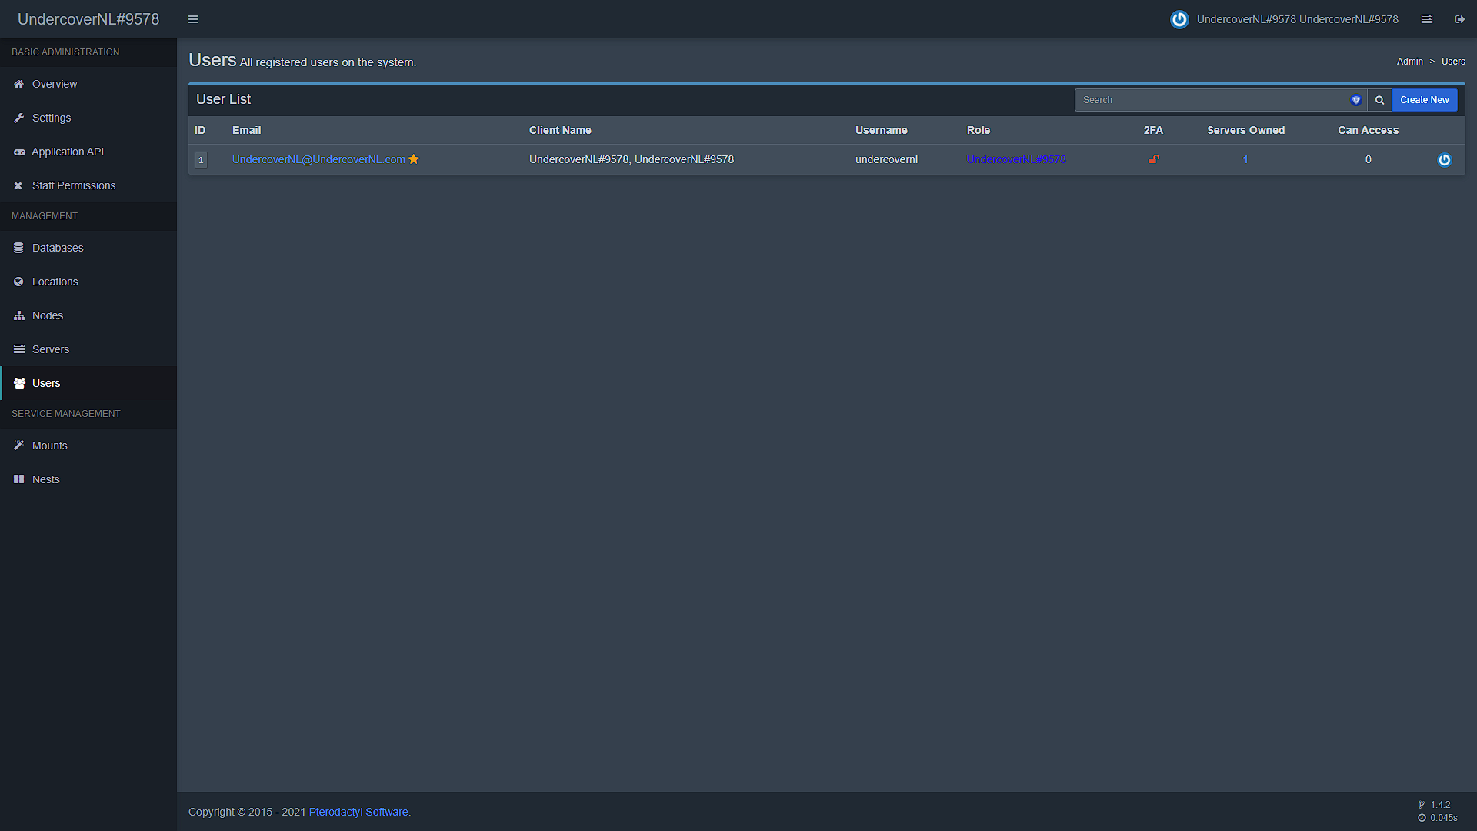Go to Application API page
Viewport: 1477px width, 831px height.
click(x=88, y=152)
